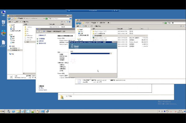Screen dimensions: 186x123
Task: Select Local Disk (C:) in left Explorer tree
Action: point(15,48)
